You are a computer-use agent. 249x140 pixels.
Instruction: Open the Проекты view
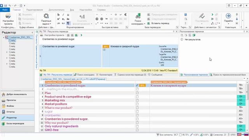pos(18,100)
